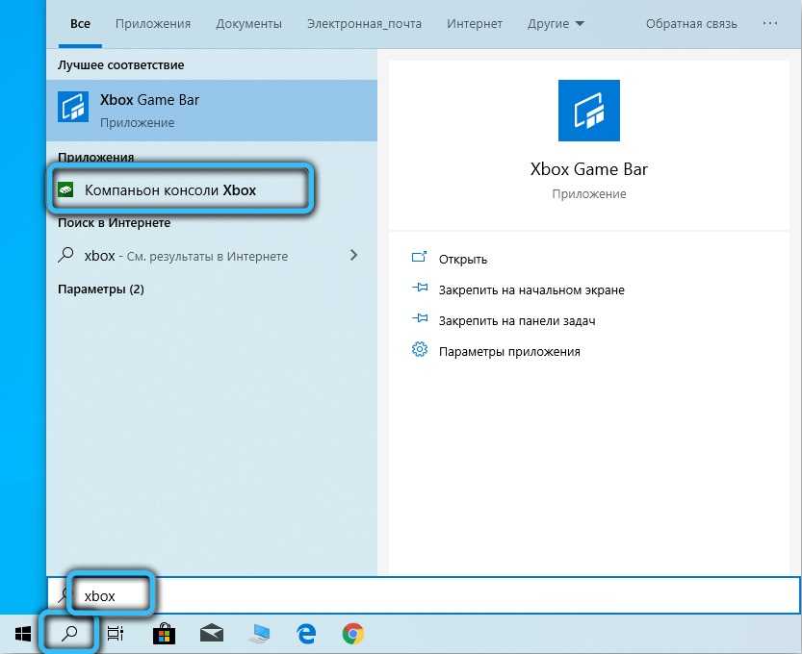The width and height of the screenshot is (802, 654).
Task: Open Параметры приложения
Action: point(509,352)
